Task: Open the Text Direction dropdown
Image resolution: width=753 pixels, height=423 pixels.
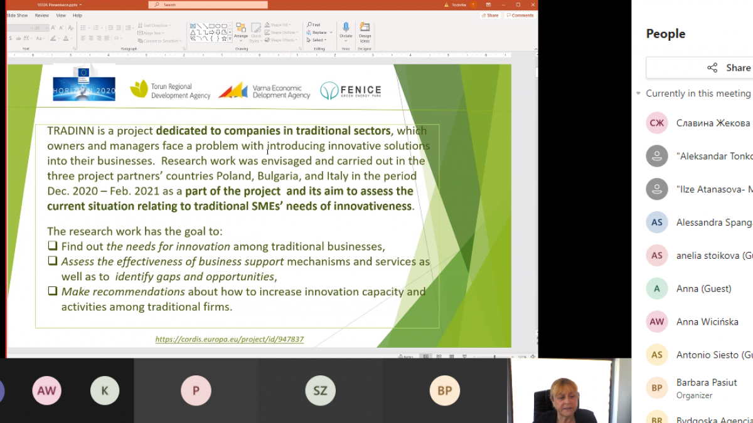Action: 154,26
